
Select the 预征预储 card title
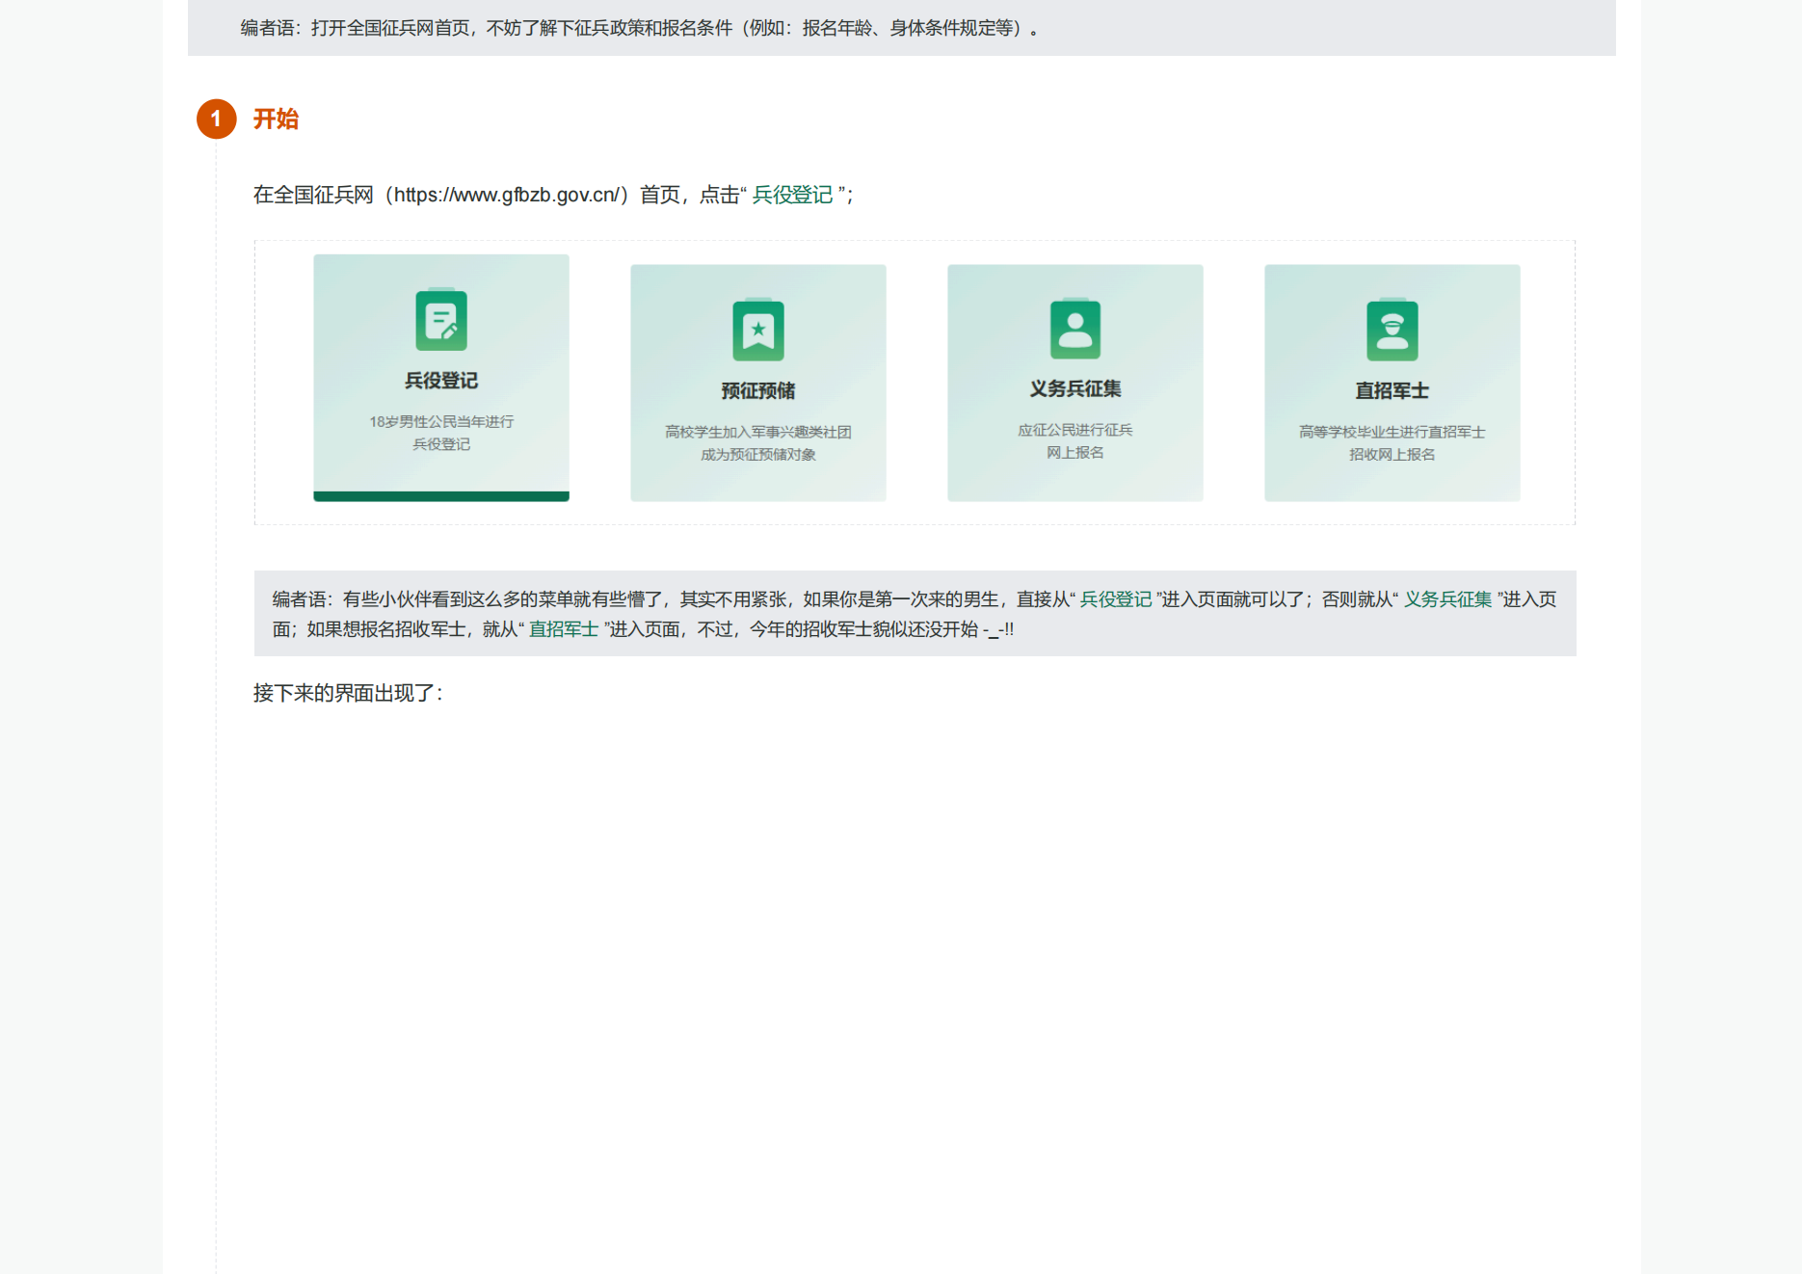758,390
